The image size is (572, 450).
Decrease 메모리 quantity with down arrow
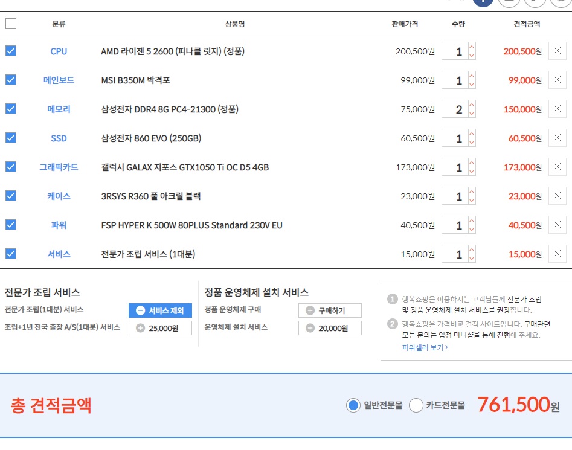pyautogui.click(x=472, y=114)
